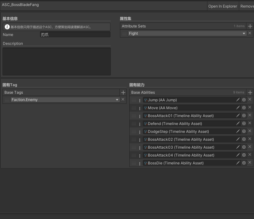This screenshot has width=254, height=219.
Task: Add new item to Attribute Sets list
Action: point(250,26)
